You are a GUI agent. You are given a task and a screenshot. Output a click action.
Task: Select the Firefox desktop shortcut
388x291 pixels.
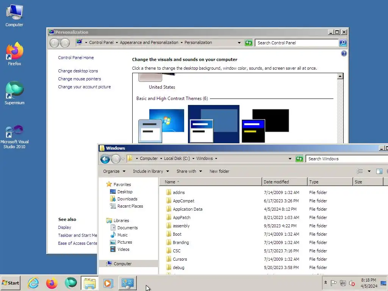tap(14, 54)
